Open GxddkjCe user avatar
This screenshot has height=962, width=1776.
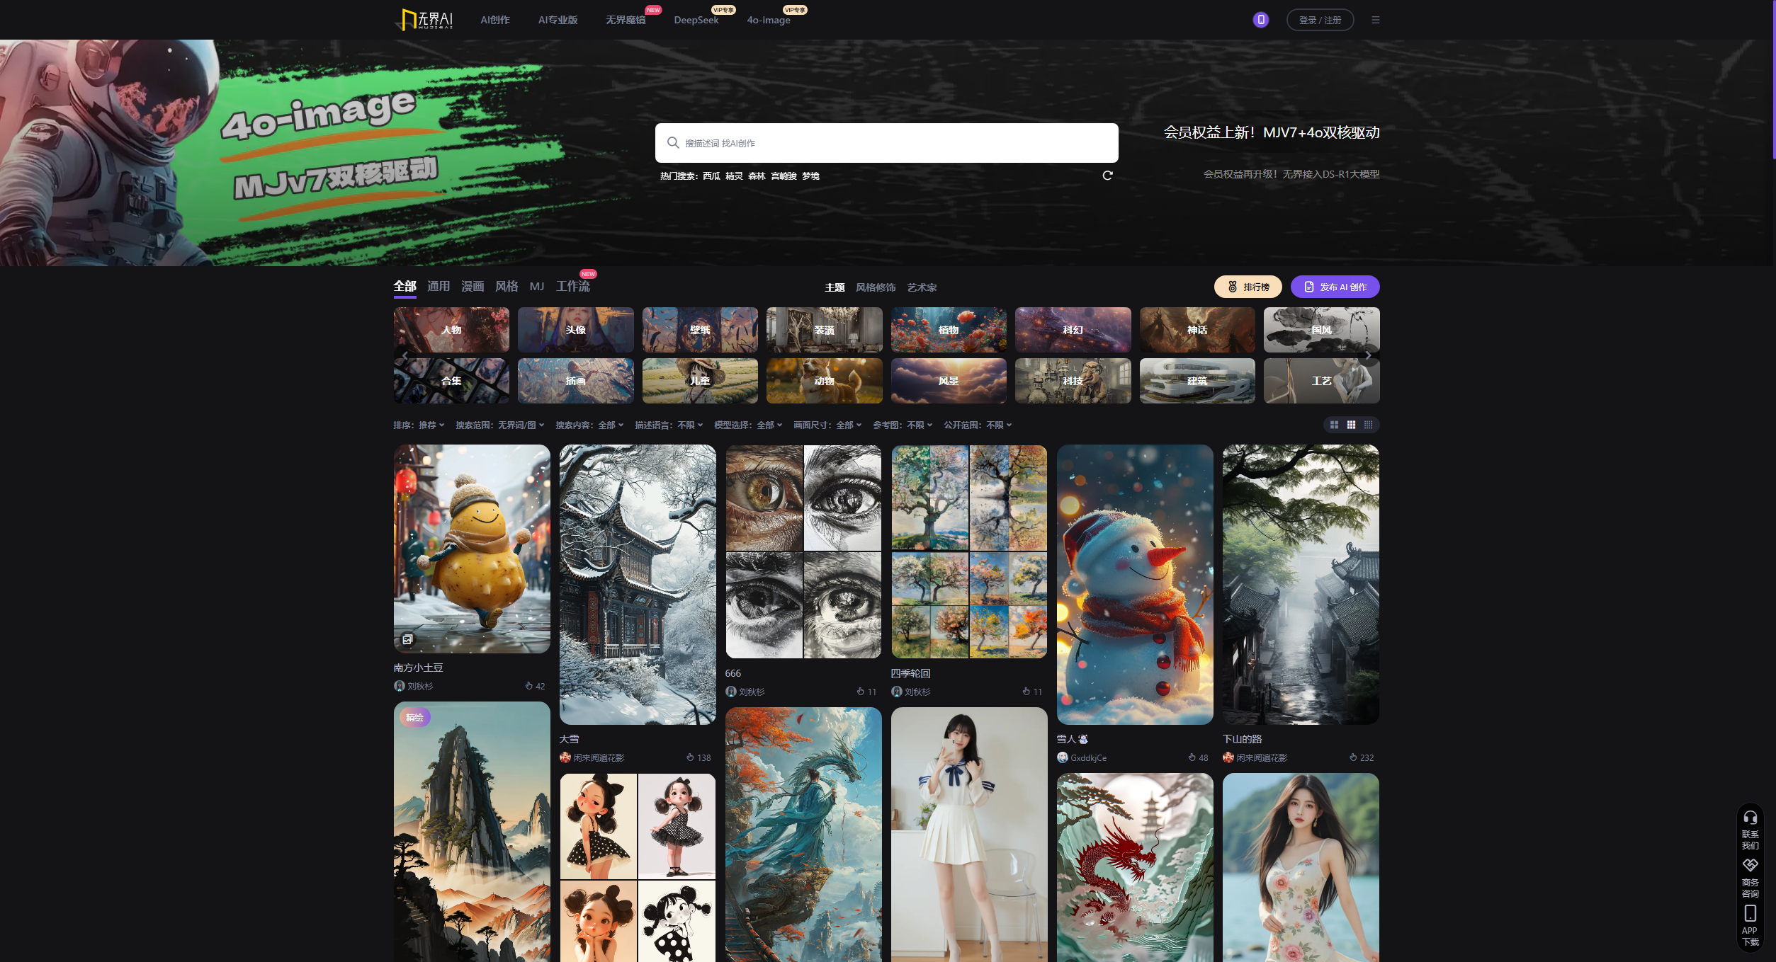tap(1063, 757)
